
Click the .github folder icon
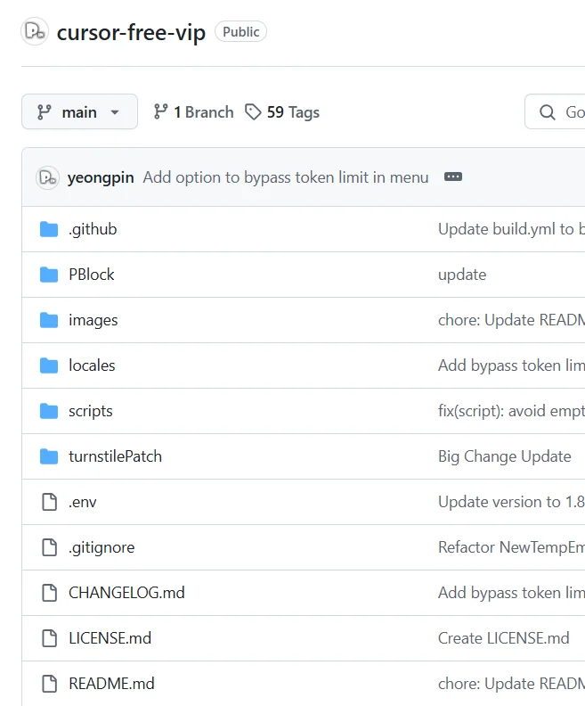[49, 229]
